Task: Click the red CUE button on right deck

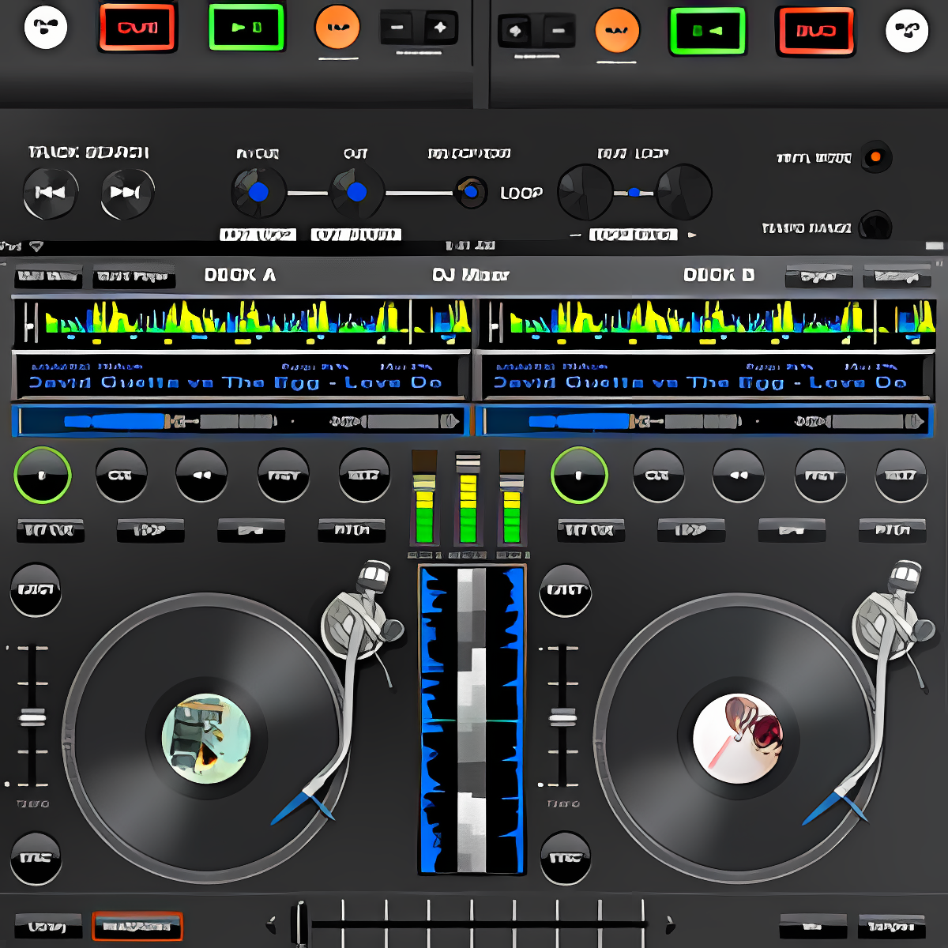Action: pyautogui.click(x=815, y=31)
